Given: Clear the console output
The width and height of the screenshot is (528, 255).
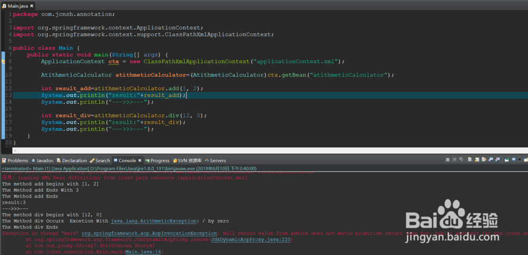Looking at the screenshot, I should coord(470,160).
